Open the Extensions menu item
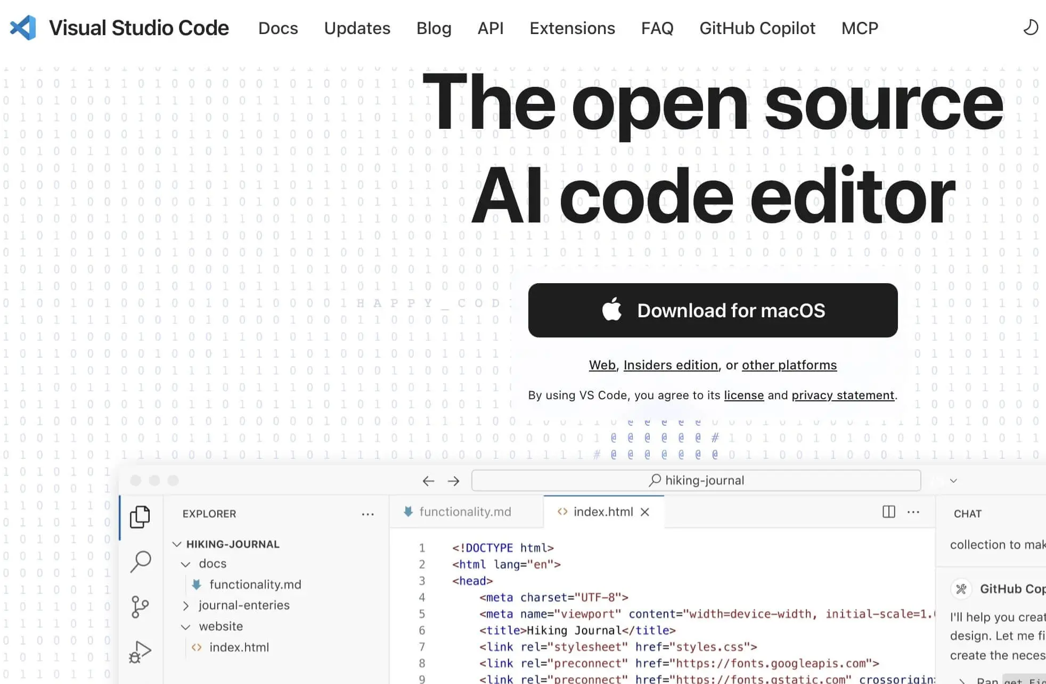The width and height of the screenshot is (1046, 684). pyautogui.click(x=572, y=28)
